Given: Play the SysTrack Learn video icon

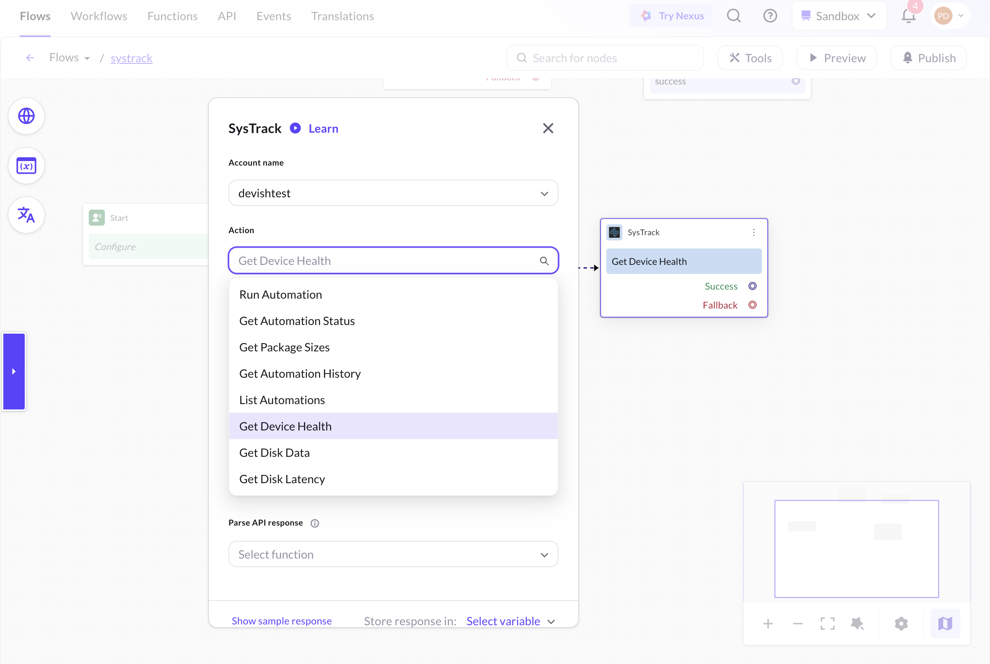Looking at the screenshot, I should point(295,128).
